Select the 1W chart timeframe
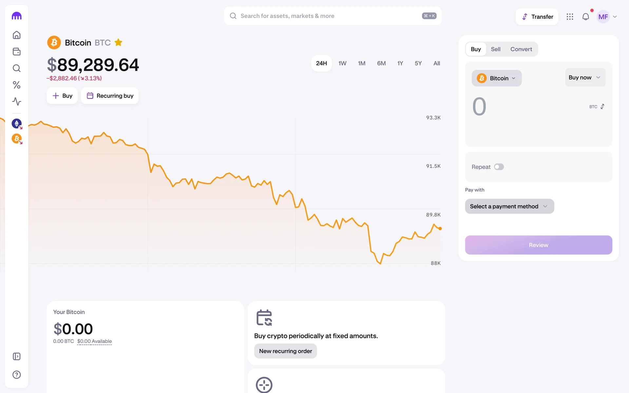629x393 pixels. pyautogui.click(x=342, y=63)
